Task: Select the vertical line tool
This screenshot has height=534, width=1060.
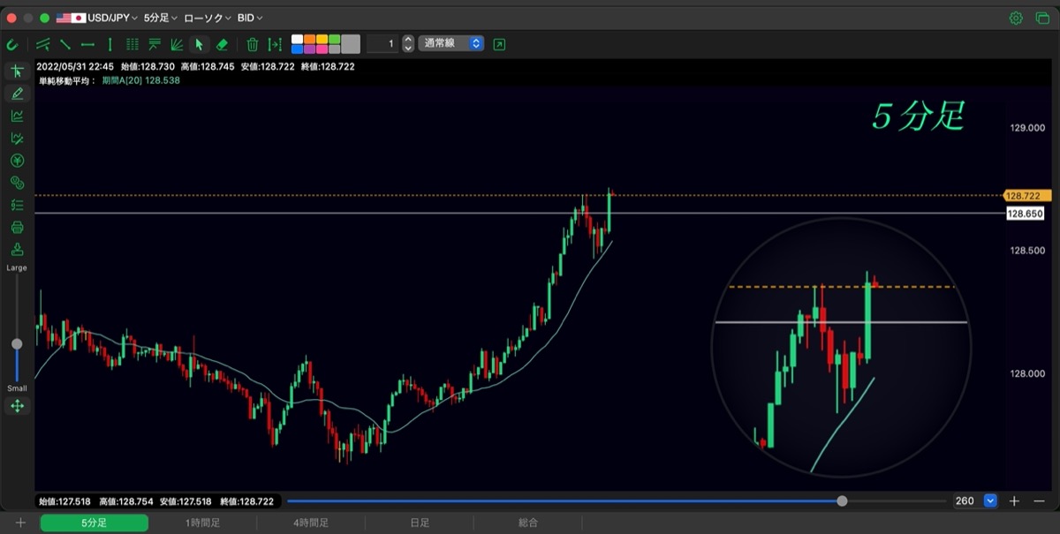Action: click(x=110, y=44)
